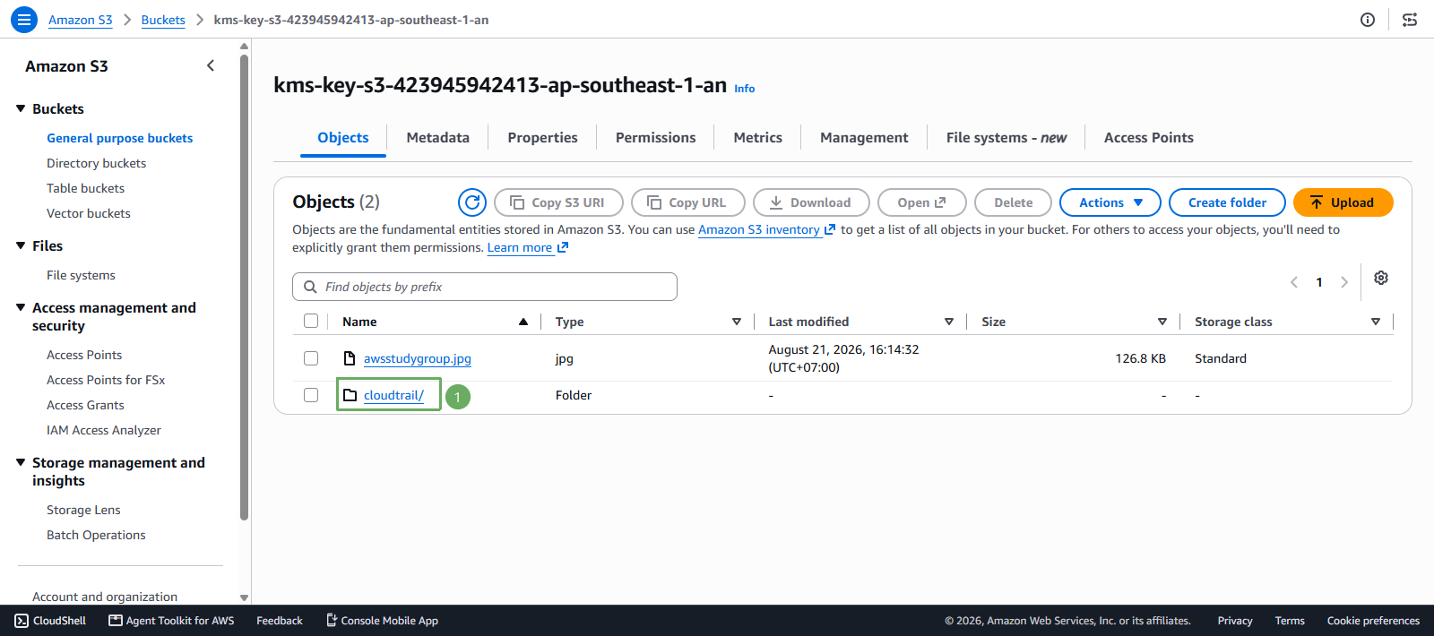
Task: Open General purpose buckets in sidebar
Action: (120, 138)
